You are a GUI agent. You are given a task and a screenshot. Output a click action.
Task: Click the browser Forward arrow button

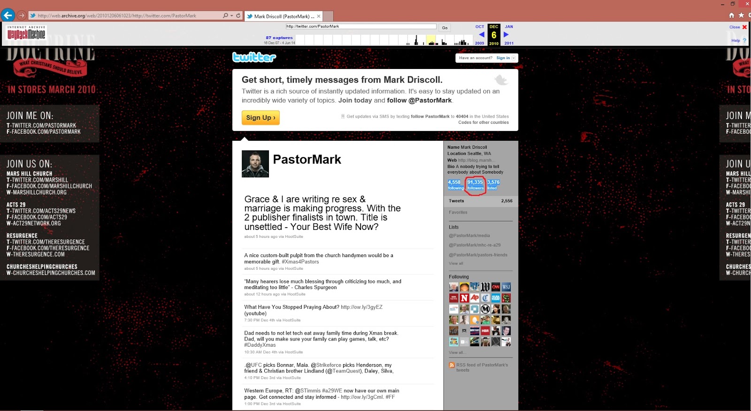22,15
